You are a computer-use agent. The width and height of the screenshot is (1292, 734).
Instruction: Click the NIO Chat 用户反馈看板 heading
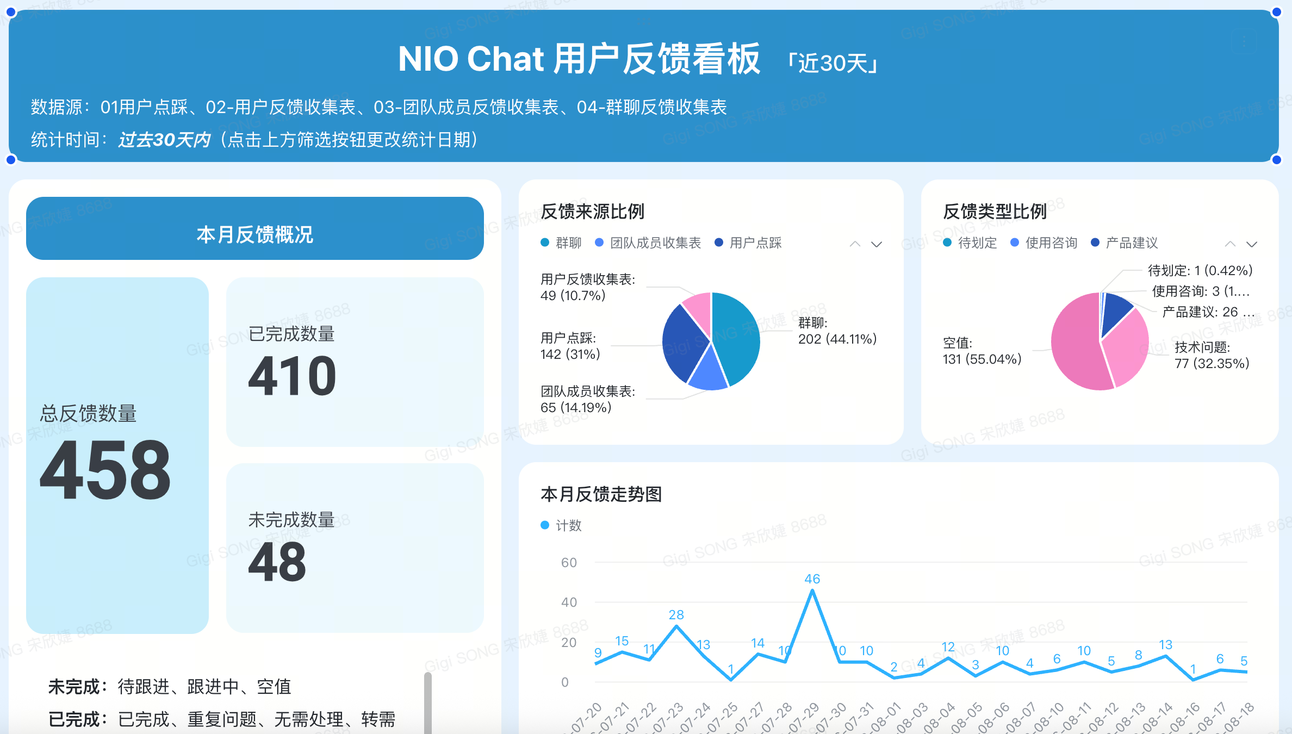[x=580, y=59]
